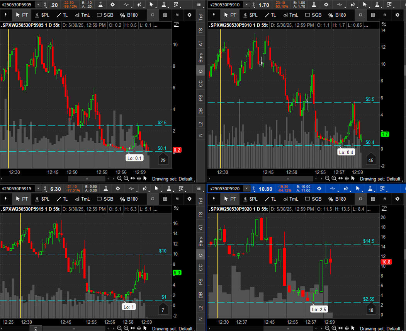Open symbol dropdown next to V250530P5905
The image size is (406, 331).
[x=38, y=5]
